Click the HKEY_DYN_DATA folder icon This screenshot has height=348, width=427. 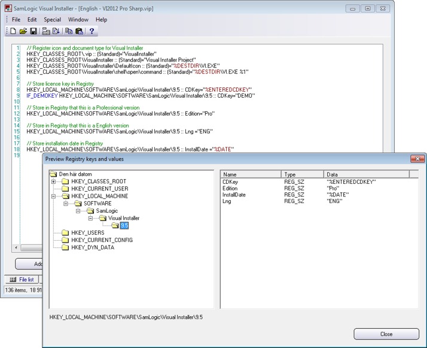[x=65, y=247]
